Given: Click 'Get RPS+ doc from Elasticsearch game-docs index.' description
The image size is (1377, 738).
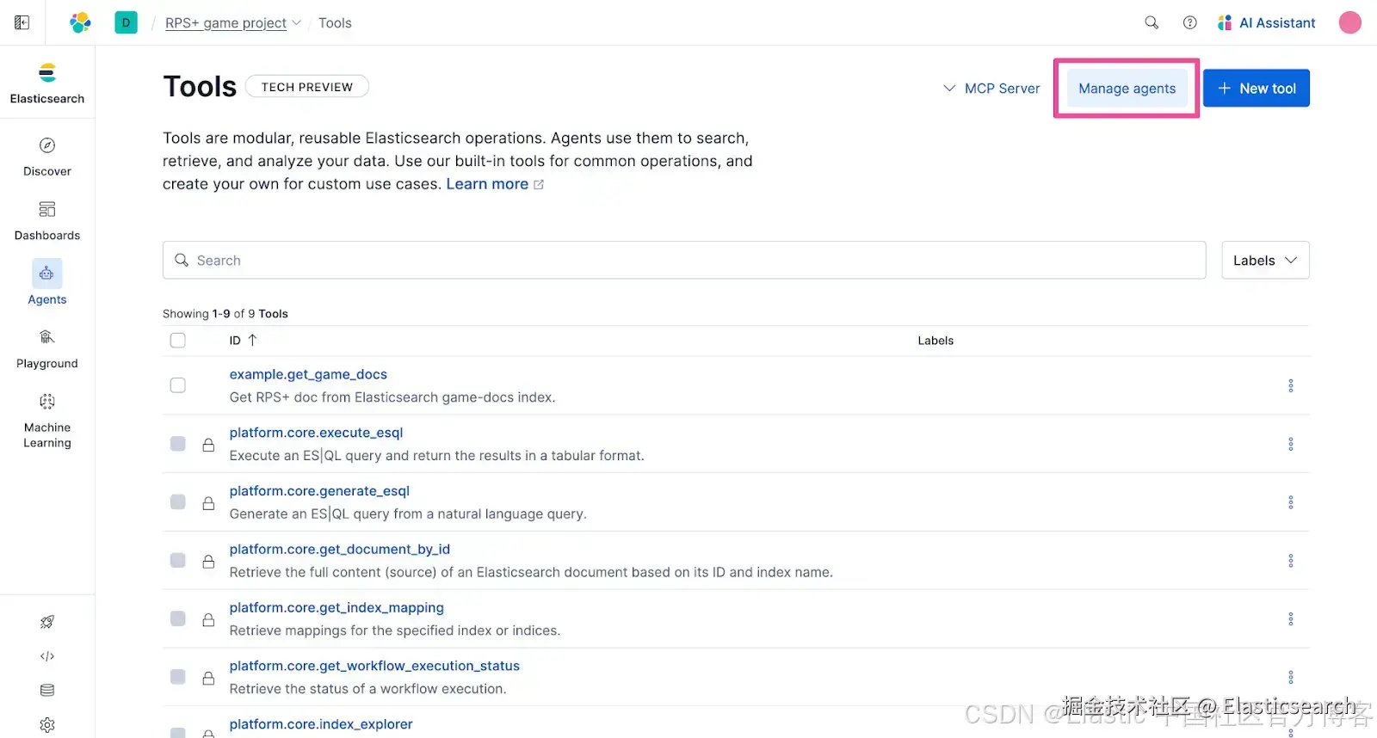Looking at the screenshot, I should click(x=392, y=397).
